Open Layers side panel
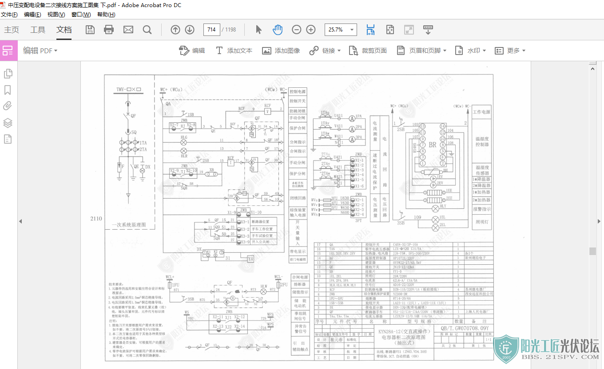604x369 pixels. click(8, 123)
